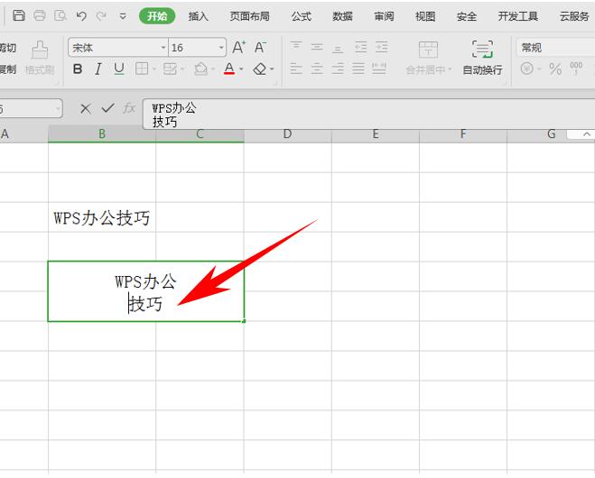Click the fx insert function icon

click(x=129, y=108)
